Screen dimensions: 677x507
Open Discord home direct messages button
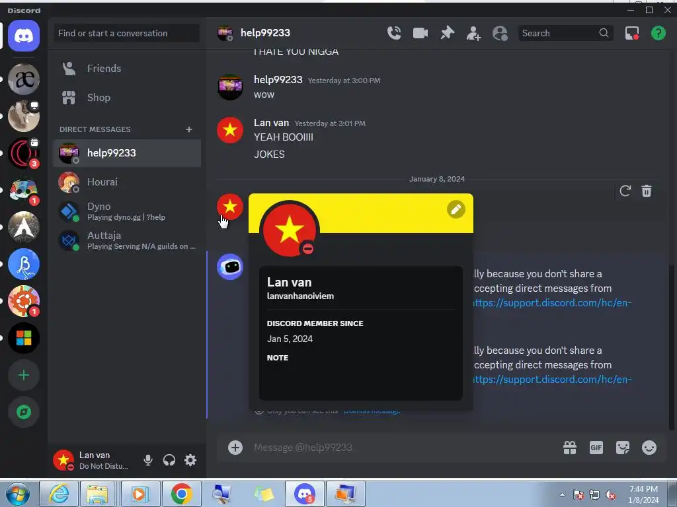24,36
